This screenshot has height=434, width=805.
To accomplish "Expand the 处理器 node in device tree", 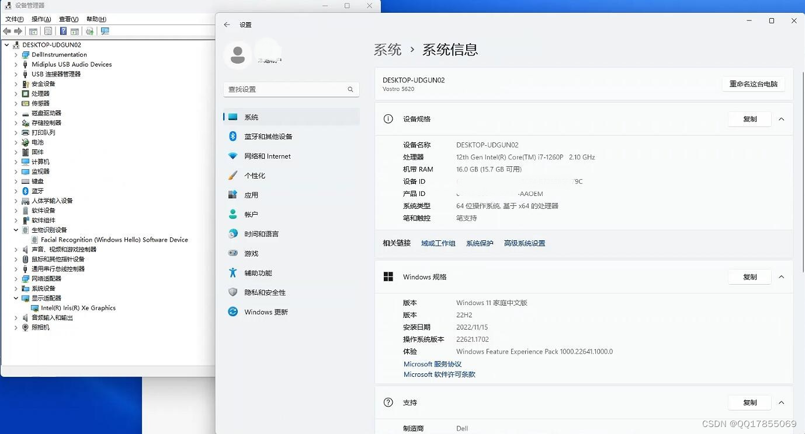I will (x=16, y=93).
